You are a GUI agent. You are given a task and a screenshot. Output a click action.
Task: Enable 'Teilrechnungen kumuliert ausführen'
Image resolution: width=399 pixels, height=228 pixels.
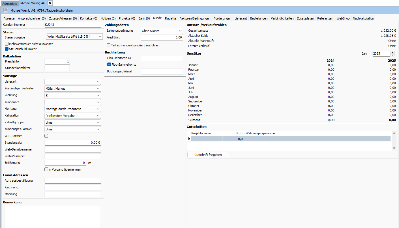click(108, 45)
